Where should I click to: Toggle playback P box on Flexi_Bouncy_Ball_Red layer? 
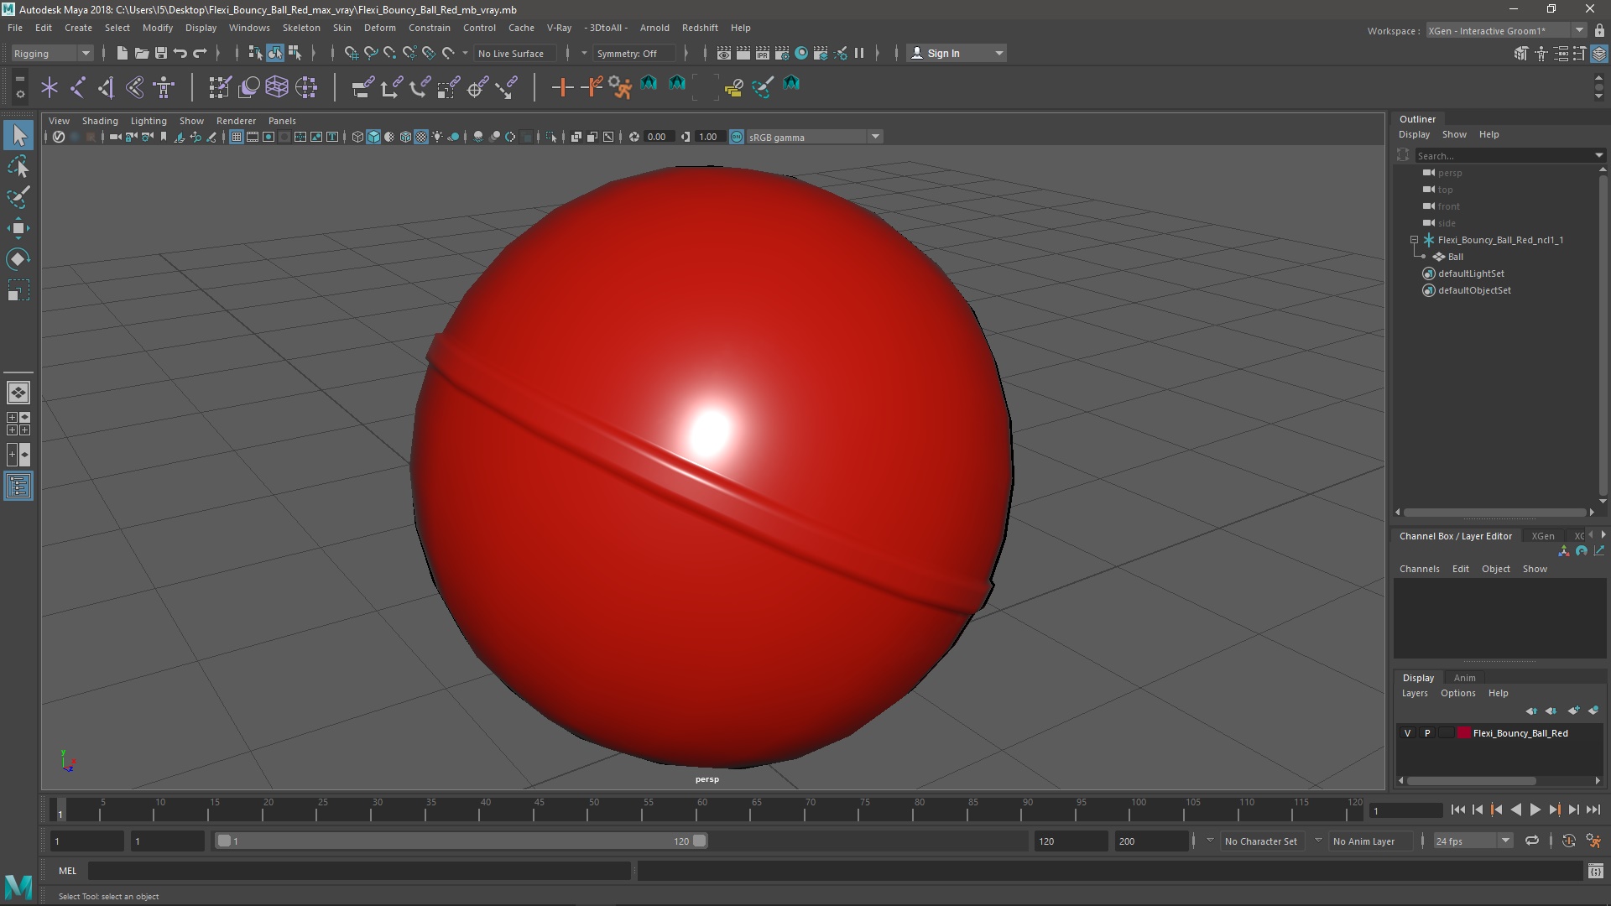pyautogui.click(x=1426, y=733)
